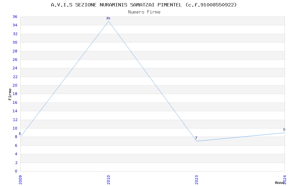Viewport: 288px width, 186px height.
Task: Click the y-axis tick value 30
Action: click(15, 42)
